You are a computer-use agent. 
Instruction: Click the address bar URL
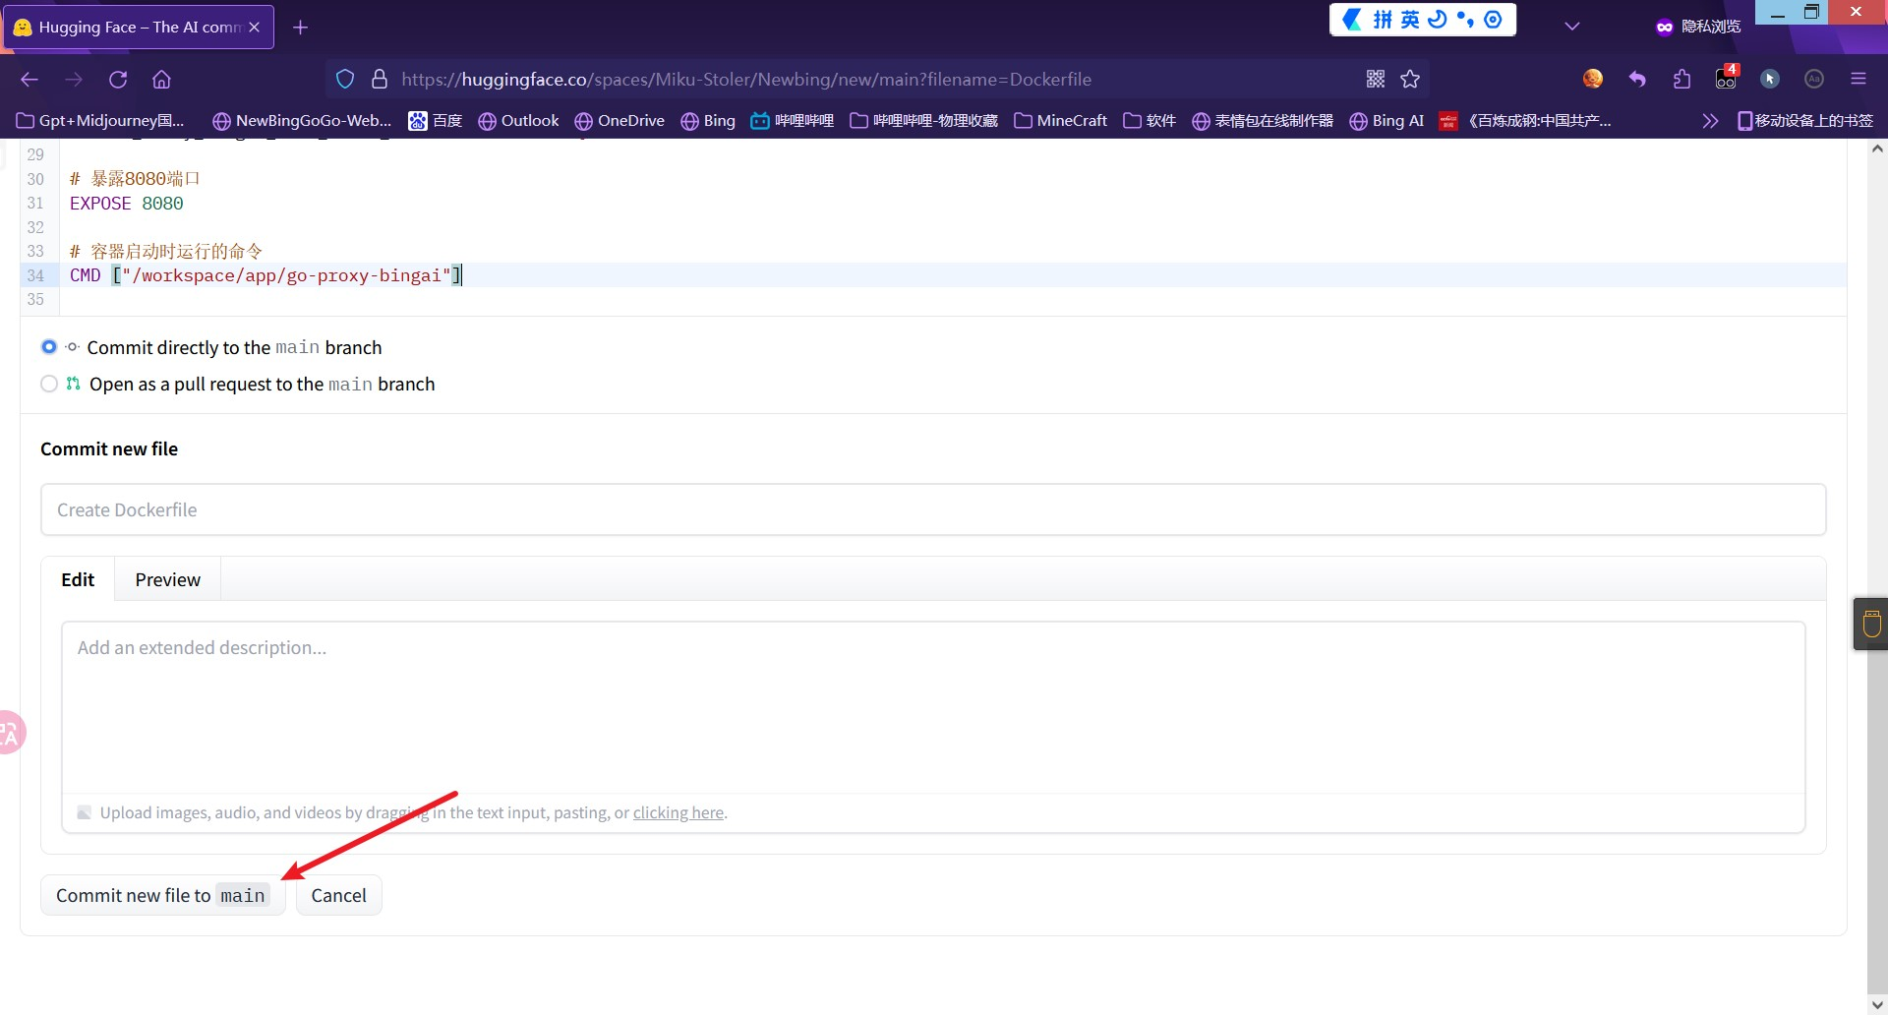(x=746, y=80)
